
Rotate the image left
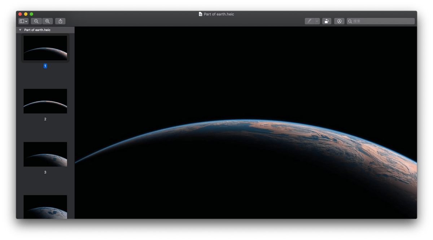tap(327, 21)
